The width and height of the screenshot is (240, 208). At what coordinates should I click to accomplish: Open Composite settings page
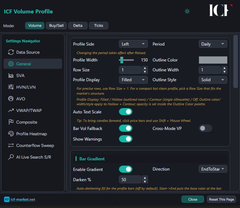tap(33, 122)
